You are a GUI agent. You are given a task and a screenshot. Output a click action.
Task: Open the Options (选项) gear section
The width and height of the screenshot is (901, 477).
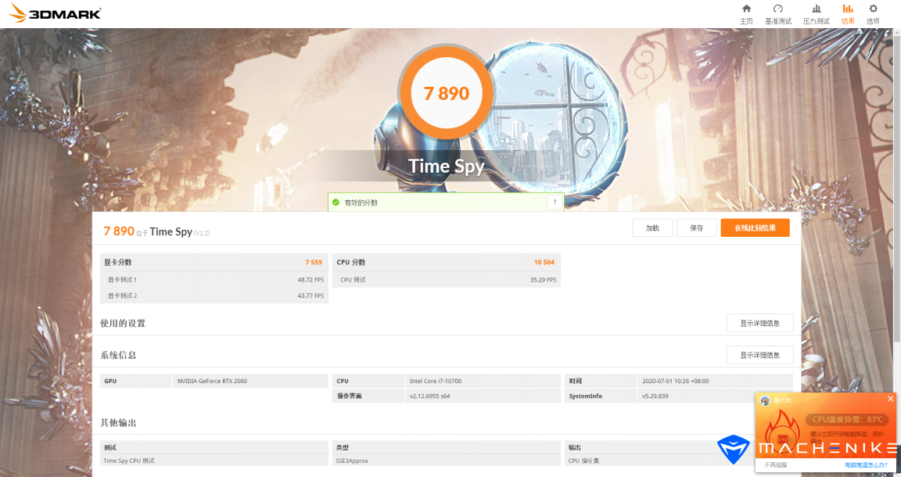click(x=873, y=14)
